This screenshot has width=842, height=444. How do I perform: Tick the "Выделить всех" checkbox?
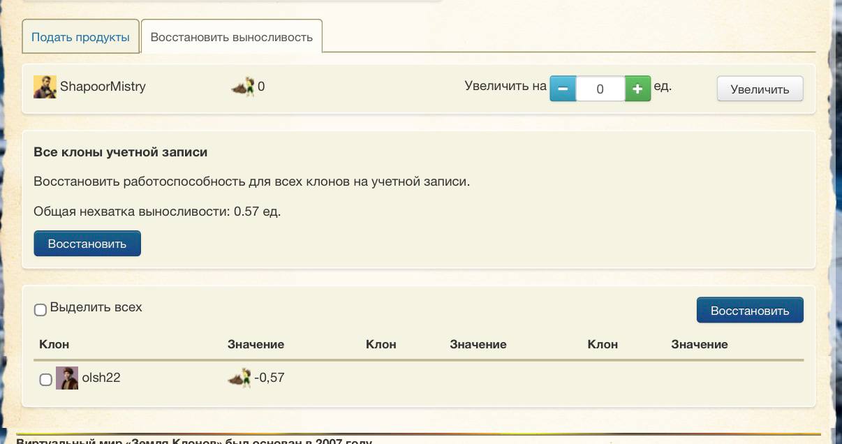point(40,309)
